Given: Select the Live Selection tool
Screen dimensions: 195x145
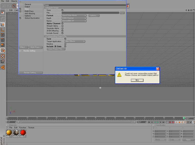Looking at the screenshot, I should pyautogui.click(x=14, y=6).
